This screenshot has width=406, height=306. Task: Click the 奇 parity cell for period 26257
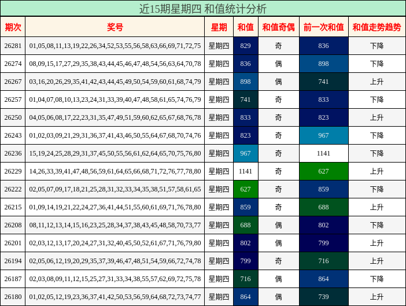click(279, 99)
